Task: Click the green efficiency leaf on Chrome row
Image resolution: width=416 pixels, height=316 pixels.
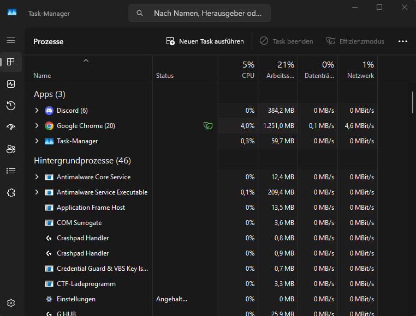Action: (x=208, y=125)
